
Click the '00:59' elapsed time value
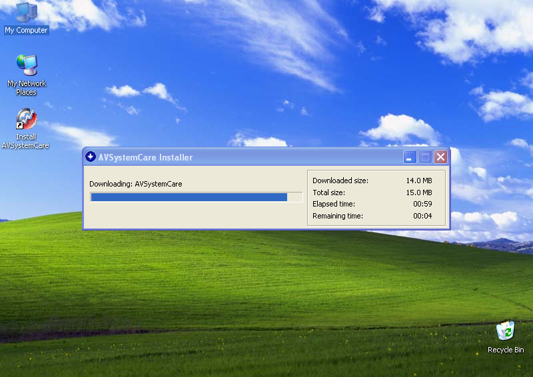click(x=422, y=204)
